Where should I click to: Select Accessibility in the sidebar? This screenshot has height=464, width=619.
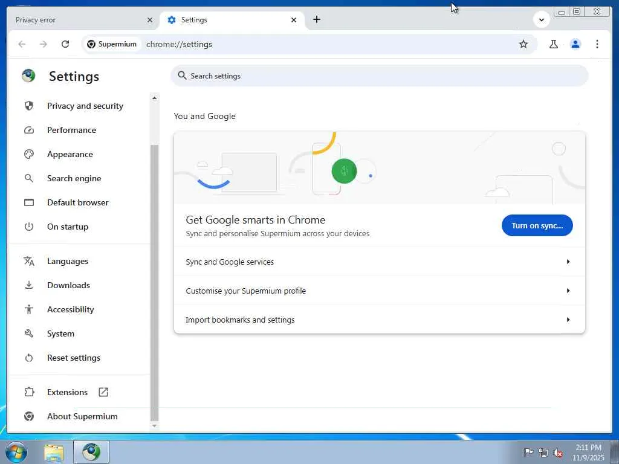pyautogui.click(x=70, y=309)
